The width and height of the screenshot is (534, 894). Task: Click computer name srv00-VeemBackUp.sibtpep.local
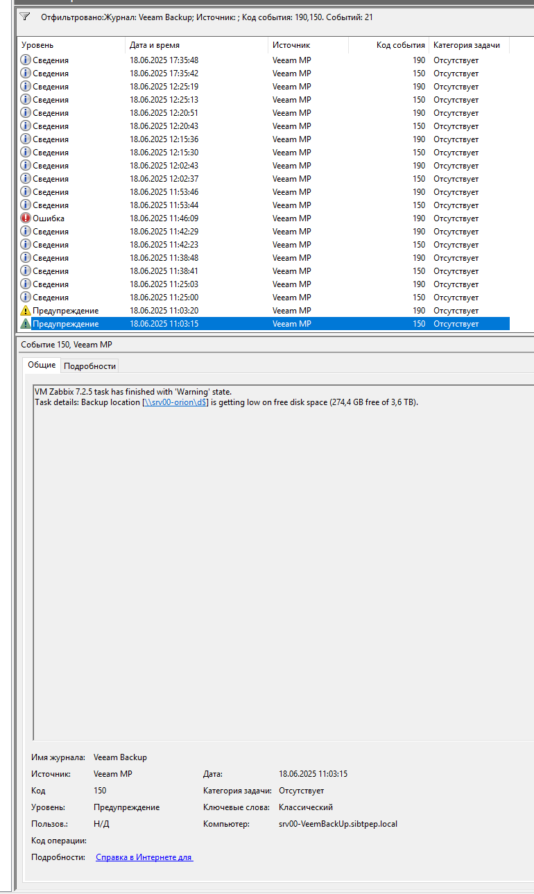[338, 824]
